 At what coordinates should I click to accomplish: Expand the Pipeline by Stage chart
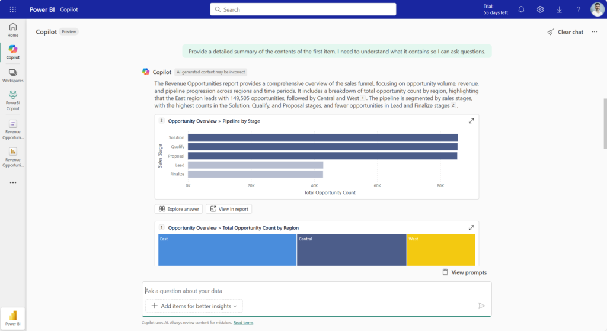pos(471,121)
